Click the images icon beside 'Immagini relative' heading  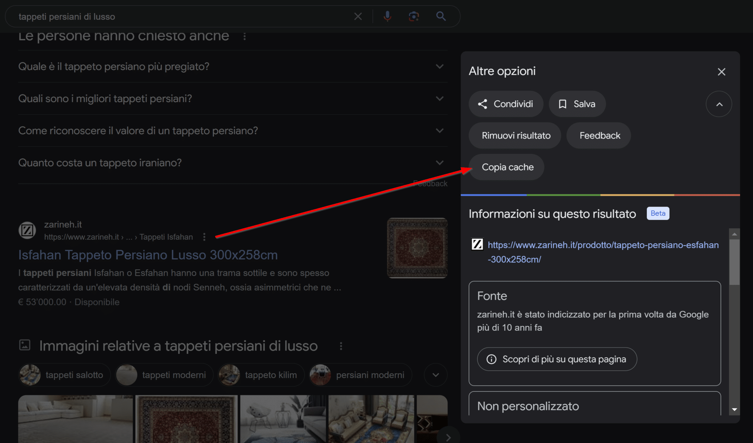click(24, 345)
